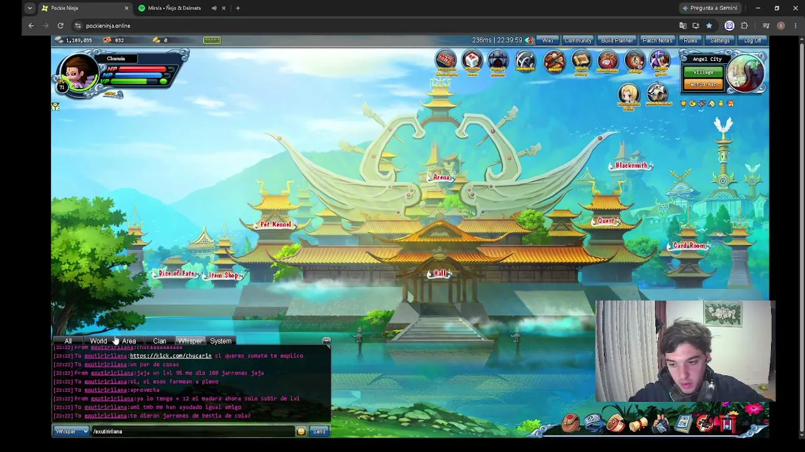View the Patch Notes

click(657, 40)
